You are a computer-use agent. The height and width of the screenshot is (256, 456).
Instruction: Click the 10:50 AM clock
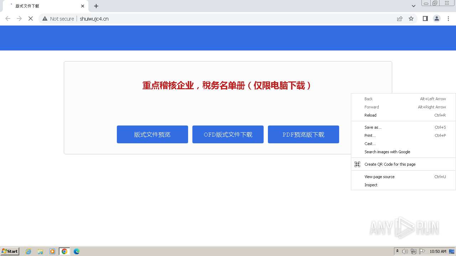point(438,251)
